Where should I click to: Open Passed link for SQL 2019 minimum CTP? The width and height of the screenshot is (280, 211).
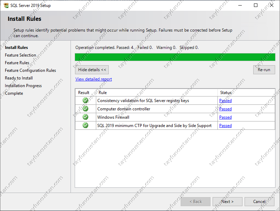(225, 126)
